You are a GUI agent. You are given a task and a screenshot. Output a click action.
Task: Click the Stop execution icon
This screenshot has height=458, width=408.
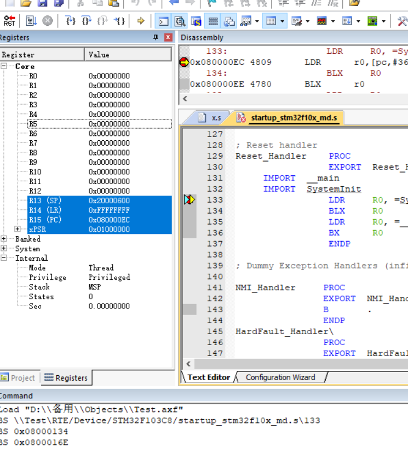(x=47, y=21)
